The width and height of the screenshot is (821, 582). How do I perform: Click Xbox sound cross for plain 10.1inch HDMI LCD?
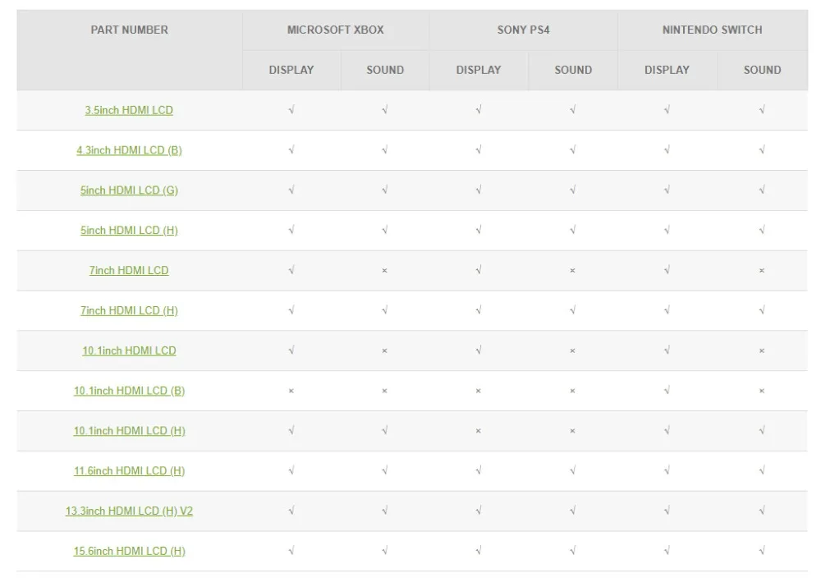click(x=385, y=351)
